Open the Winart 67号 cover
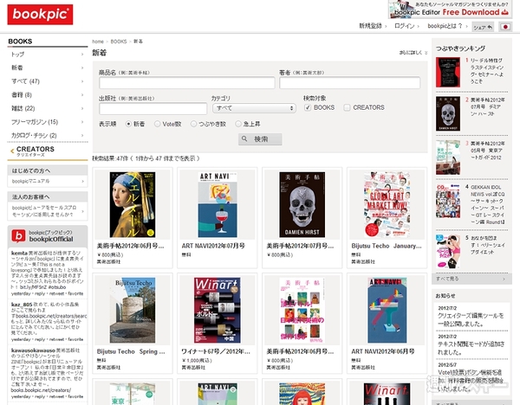Viewport: 520px width, 405px height. point(218,311)
